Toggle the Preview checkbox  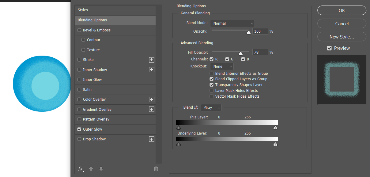click(329, 48)
